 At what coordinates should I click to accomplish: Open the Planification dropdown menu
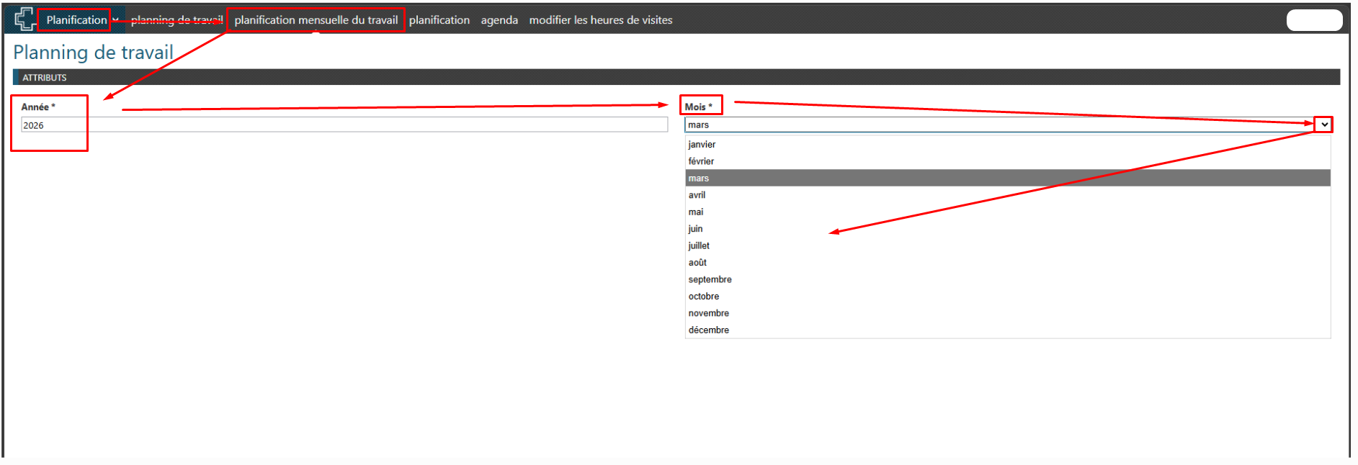coord(82,20)
